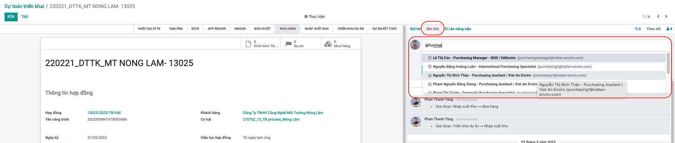Image resolution: width=675 pixels, height=143 pixels.
Task: Open the Thực hiện action menu
Action: (315, 17)
